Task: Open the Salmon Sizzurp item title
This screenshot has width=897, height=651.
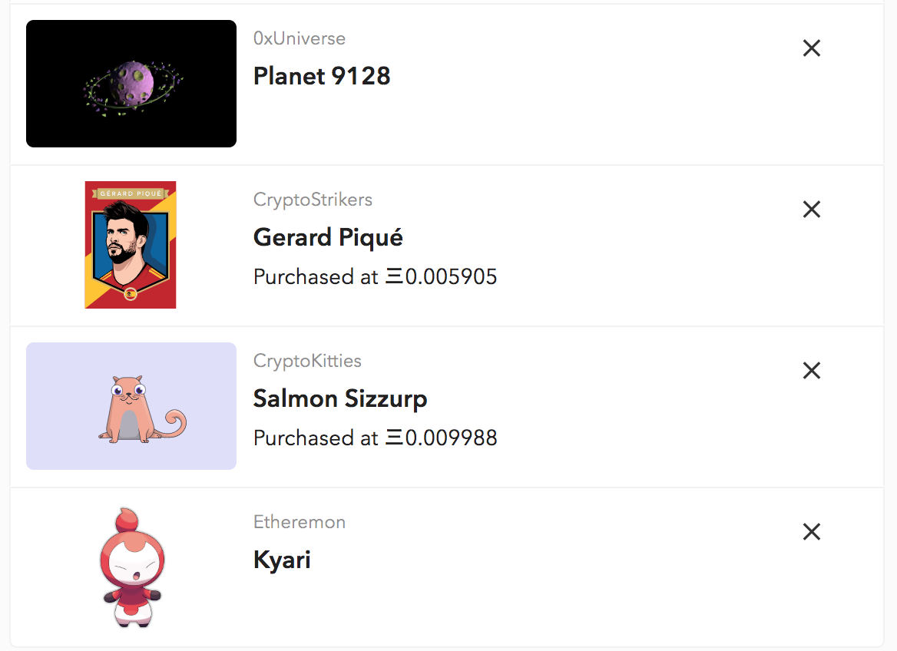Action: (339, 398)
